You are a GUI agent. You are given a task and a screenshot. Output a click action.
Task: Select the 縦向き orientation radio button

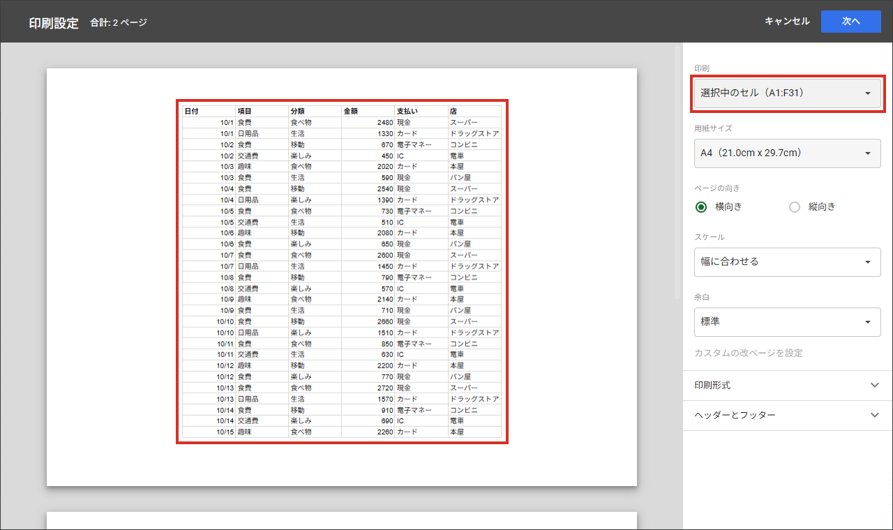coord(794,207)
